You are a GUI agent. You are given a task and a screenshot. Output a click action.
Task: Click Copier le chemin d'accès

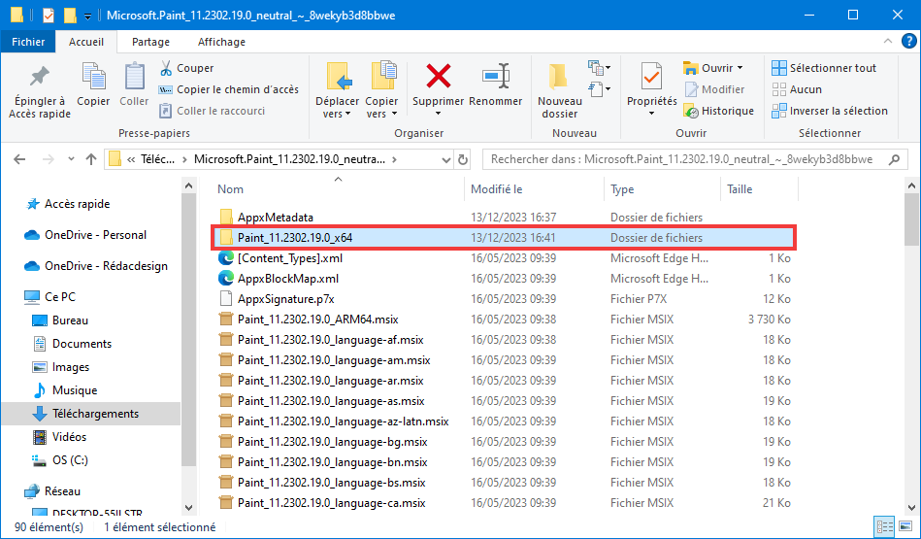coord(229,89)
